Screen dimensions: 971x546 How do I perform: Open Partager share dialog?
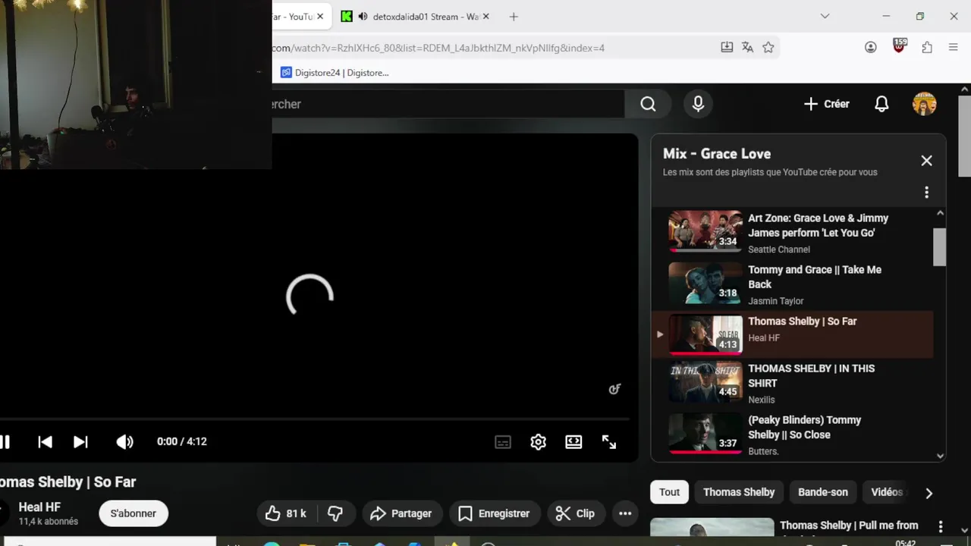401,513
